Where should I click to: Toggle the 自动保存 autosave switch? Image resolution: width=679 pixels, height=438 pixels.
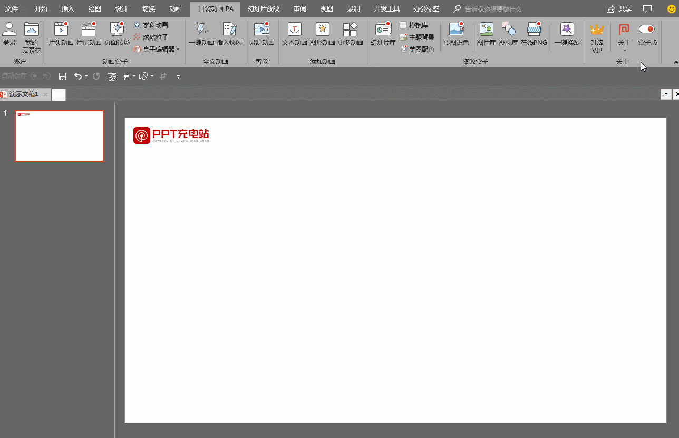pyautogui.click(x=40, y=76)
